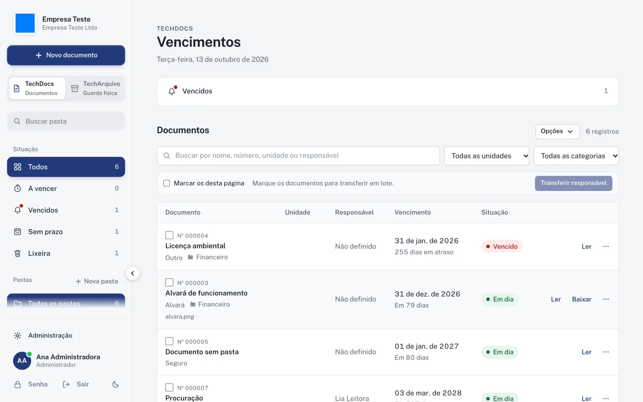Click the calendar icon beside Sem prazo
This screenshot has width=643, height=402.
pos(18,232)
